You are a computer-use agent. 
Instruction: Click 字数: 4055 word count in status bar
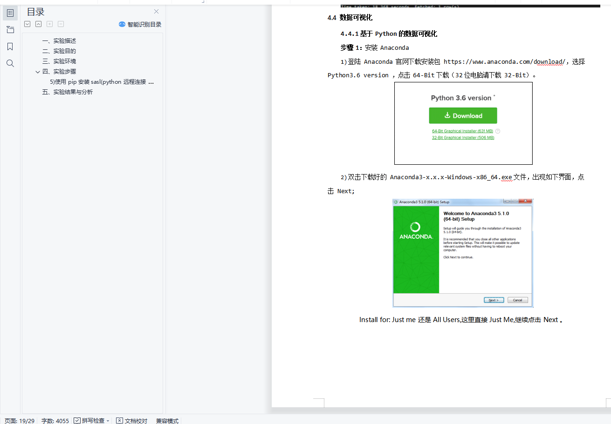click(55, 421)
